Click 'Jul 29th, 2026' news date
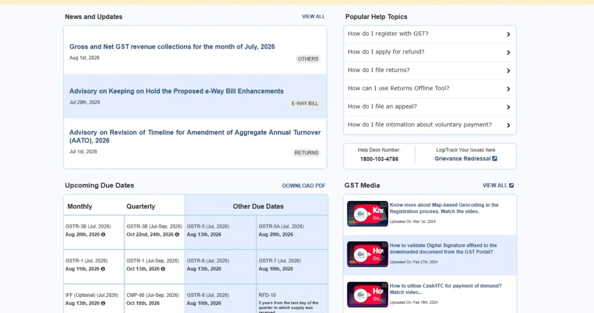Image resolution: width=594 pixels, height=313 pixels. coord(85,102)
